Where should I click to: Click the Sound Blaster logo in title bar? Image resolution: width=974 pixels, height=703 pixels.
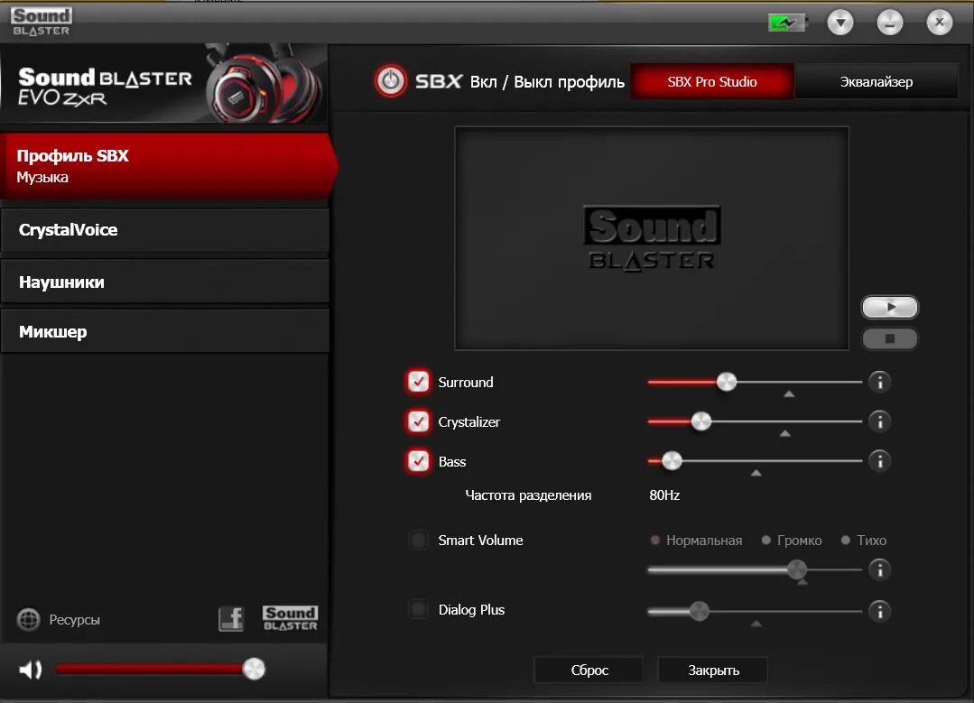click(x=42, y=22)
